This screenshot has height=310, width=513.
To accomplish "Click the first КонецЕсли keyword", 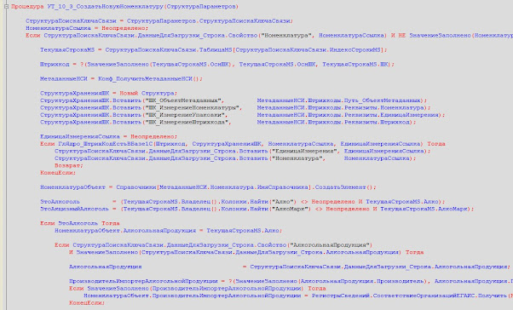I will 58,173.
